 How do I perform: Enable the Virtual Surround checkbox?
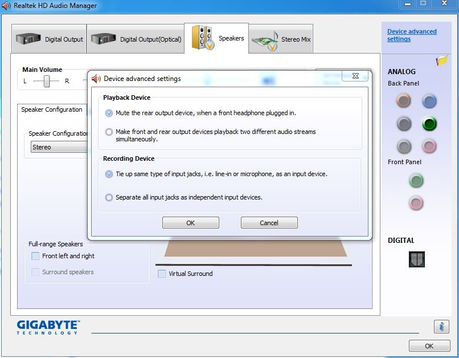[x=162, y=274]
